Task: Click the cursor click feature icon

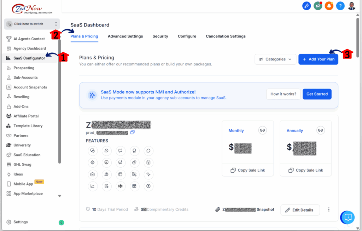Action: (x=148, y=174)
